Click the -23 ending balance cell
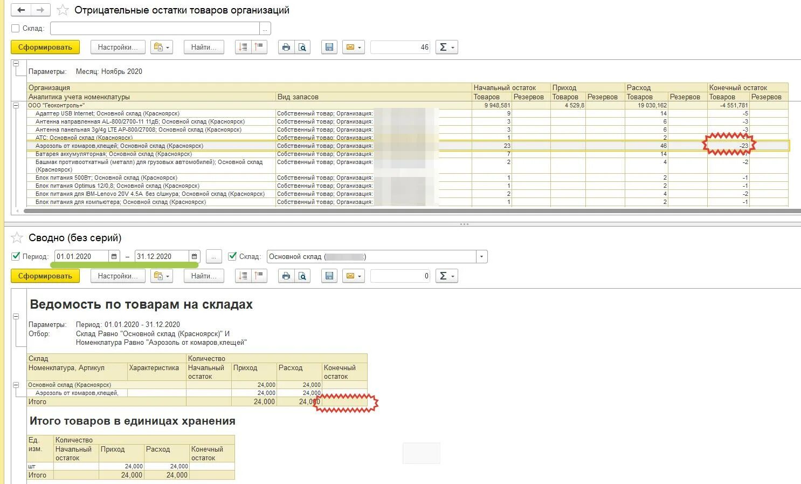Screen dimensions: 801x484 pos(728,146)
